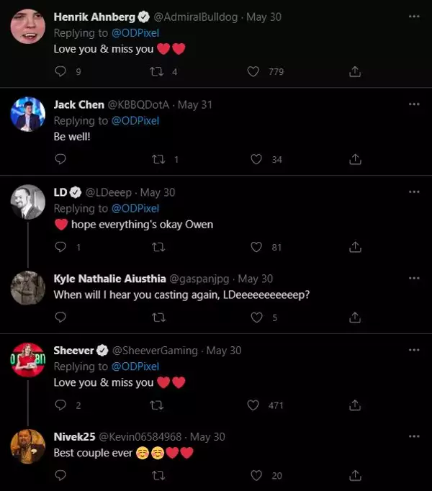This screenshot has width=432, height=491.
Task: Like Jack Chen's 'Be well!' tweet
Action: coord(256,159)
